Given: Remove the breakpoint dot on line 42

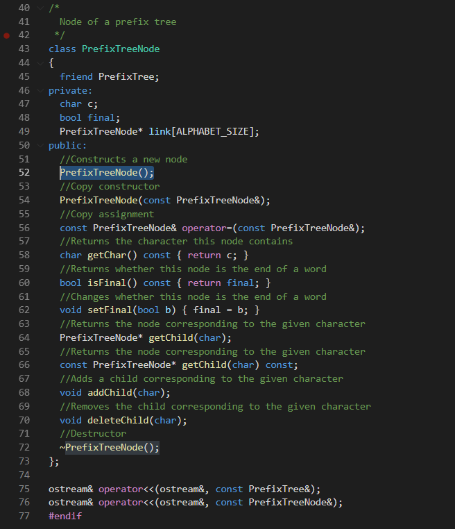Looking at the screenshot, I should click(6, 35).
